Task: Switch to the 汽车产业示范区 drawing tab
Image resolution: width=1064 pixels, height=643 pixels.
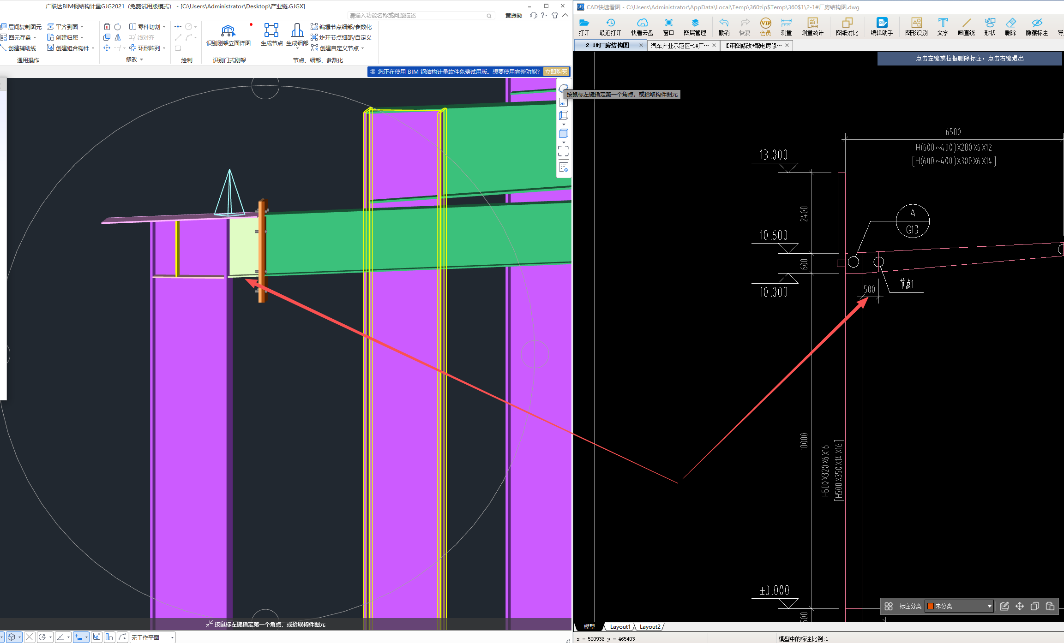Action: coord(679,45)
